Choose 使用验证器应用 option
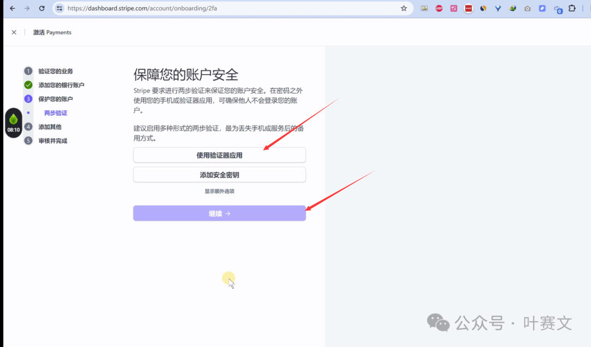591x347 pixels. point(219,155)
